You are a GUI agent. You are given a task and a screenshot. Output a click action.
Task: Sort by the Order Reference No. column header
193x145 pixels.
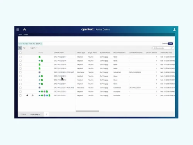pyautogui.click(x=136, y=53)
